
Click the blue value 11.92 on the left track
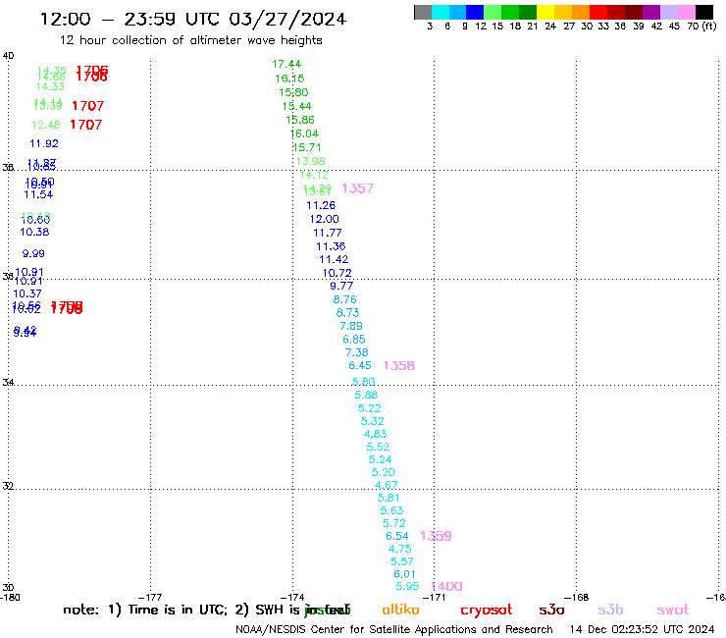44,143
